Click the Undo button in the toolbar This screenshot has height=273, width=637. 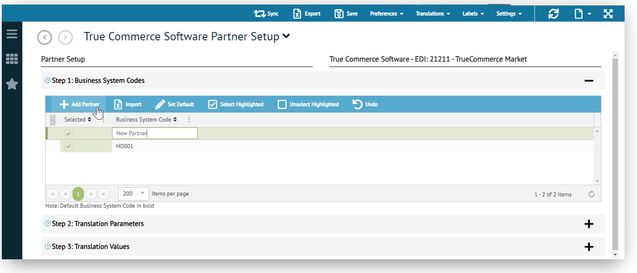pyautogui.click(x=365, y=104)
